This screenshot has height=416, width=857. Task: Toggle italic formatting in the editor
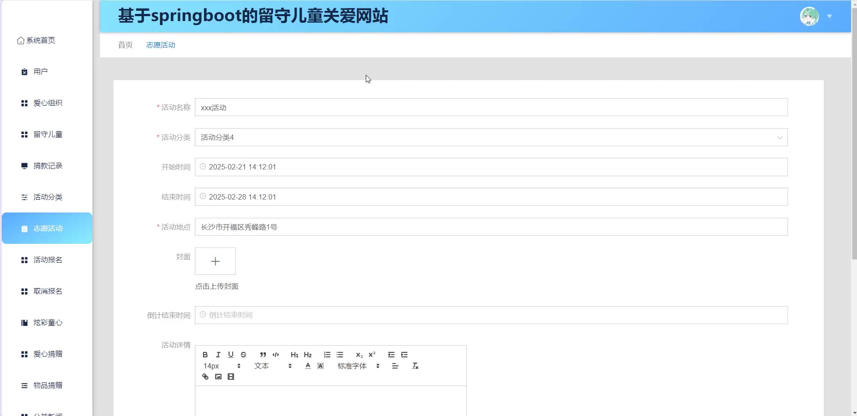tap(218, 355)
